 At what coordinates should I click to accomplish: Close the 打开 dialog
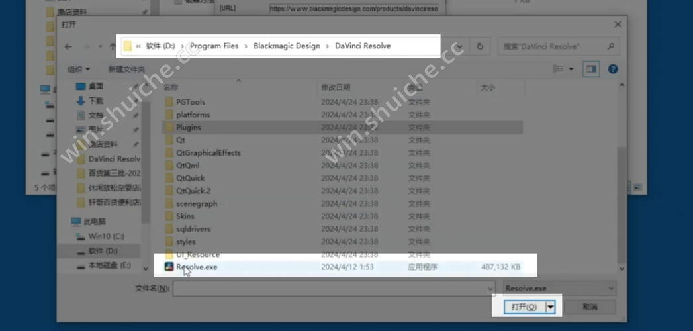[x=618, y=24]
